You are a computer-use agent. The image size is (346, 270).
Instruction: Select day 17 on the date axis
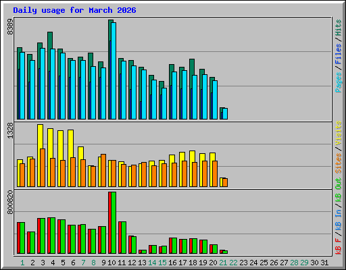tap(182, 263)
